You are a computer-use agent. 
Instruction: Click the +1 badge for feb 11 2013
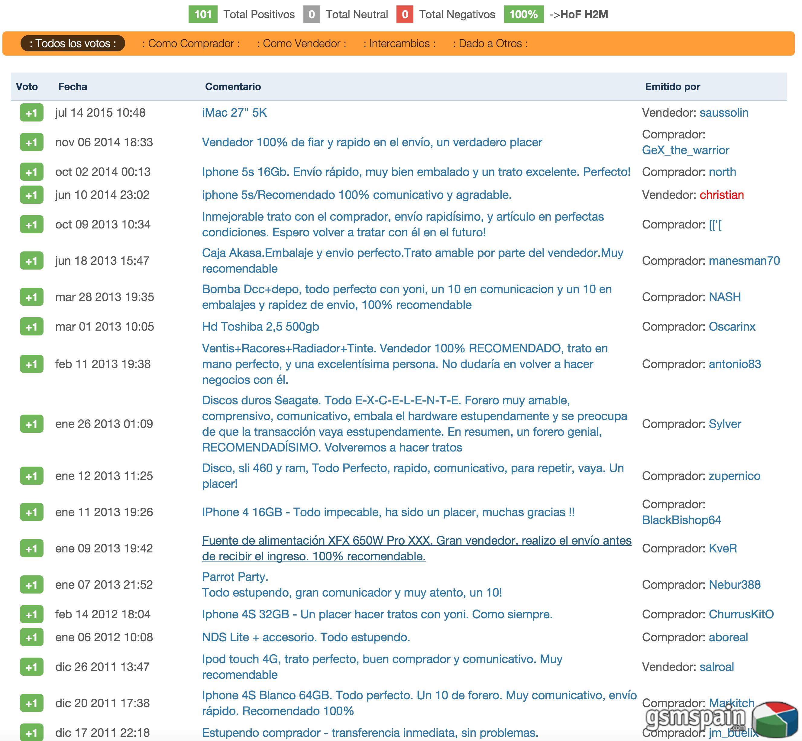pos(32,364)
